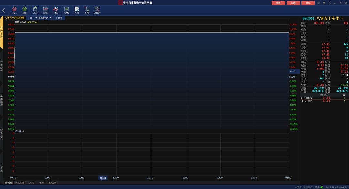Open the 官网 official website button
Image resolution: width=349 pixels, height=189 pixels.
tap(278, 3)
